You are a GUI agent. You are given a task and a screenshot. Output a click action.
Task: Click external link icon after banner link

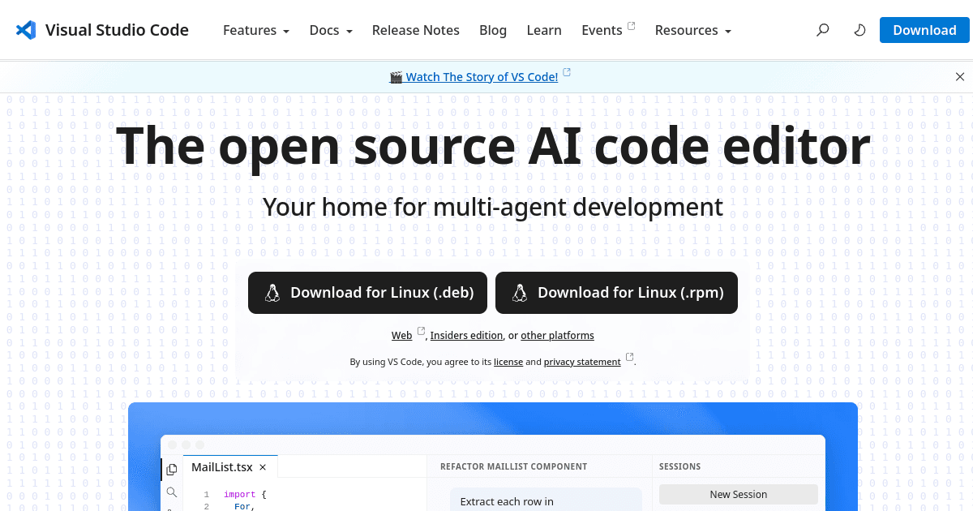coord(567,72)
